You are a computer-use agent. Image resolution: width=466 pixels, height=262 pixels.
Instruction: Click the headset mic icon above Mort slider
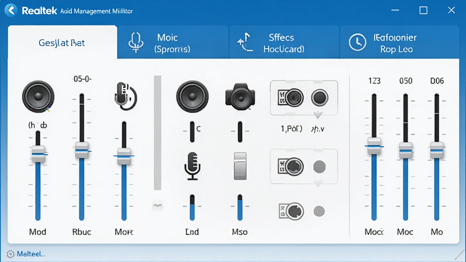point(126,96)
